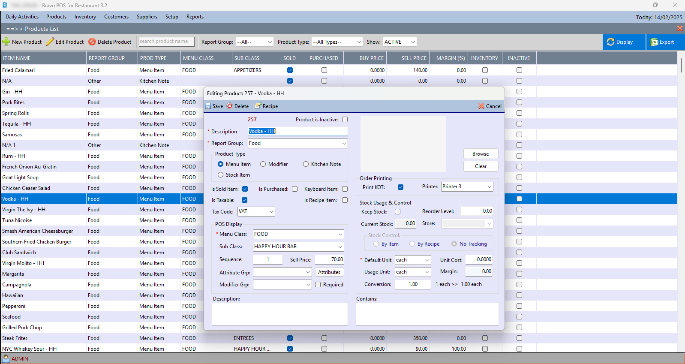Screen dimensions: 685x364
Task: Click the Sell Price input field
Action: (329, 259)
